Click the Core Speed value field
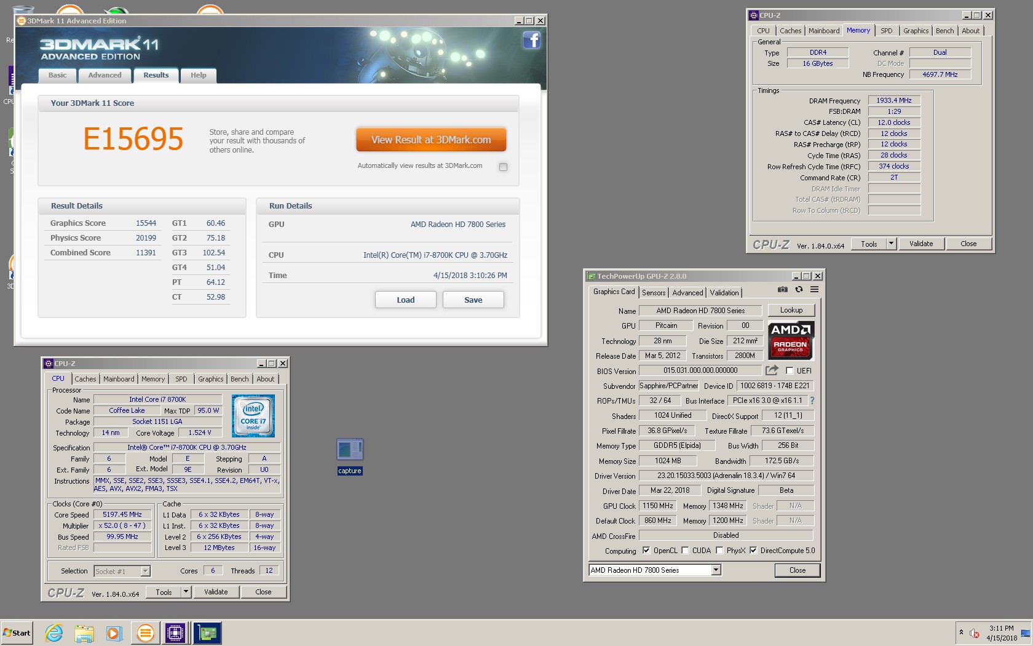The height and width of the screenshot is (646, 1033). click(x=122, y=514)
